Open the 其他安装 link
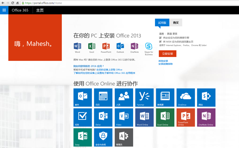Image resolution: width=239 pixels, height=148 pixels. [163, 61]
